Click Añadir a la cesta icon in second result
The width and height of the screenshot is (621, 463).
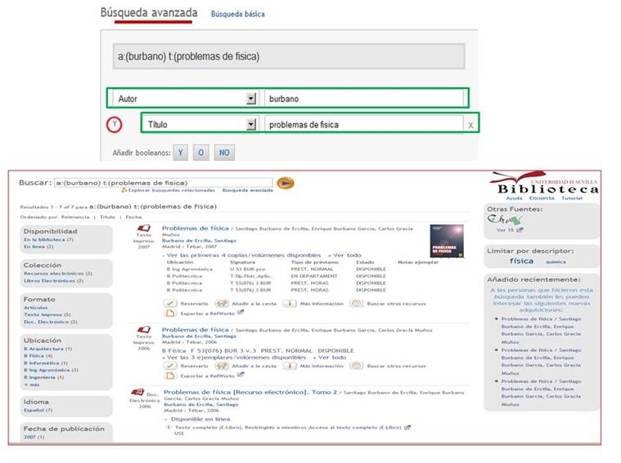click(222, 366)
